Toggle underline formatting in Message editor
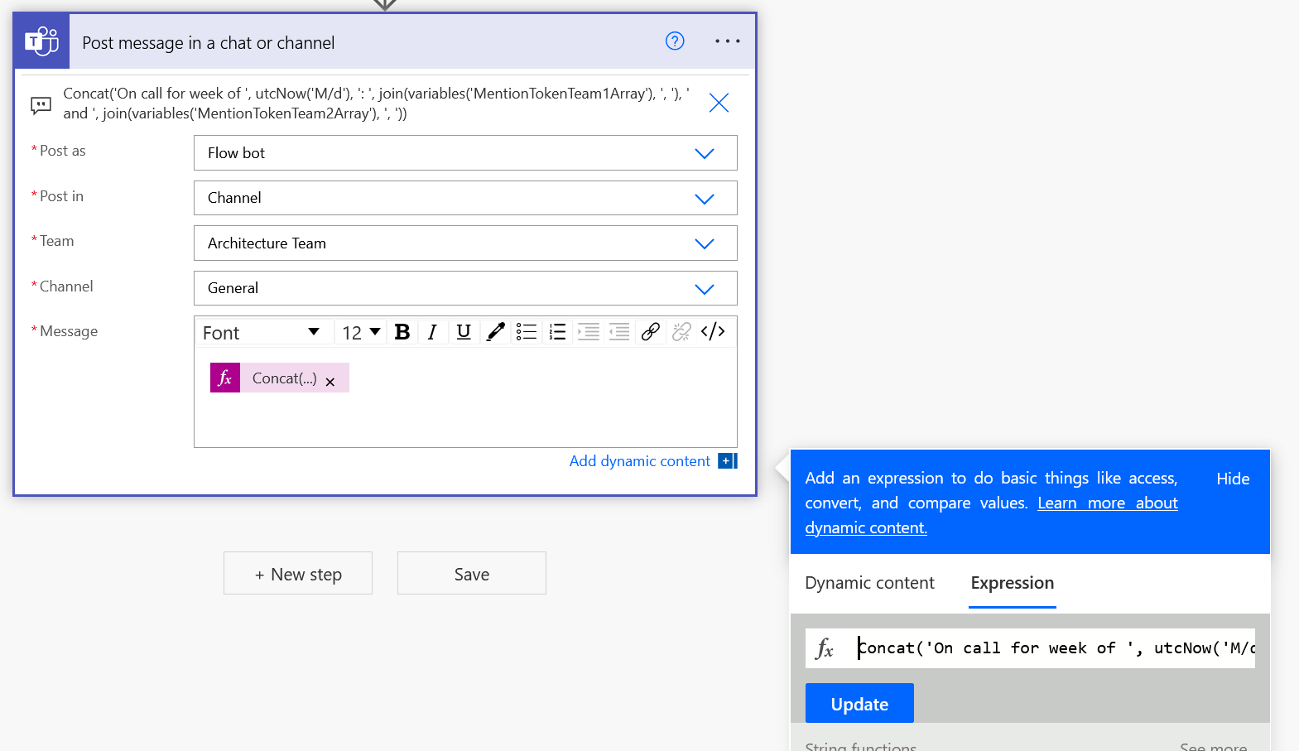 click(464, 332)
